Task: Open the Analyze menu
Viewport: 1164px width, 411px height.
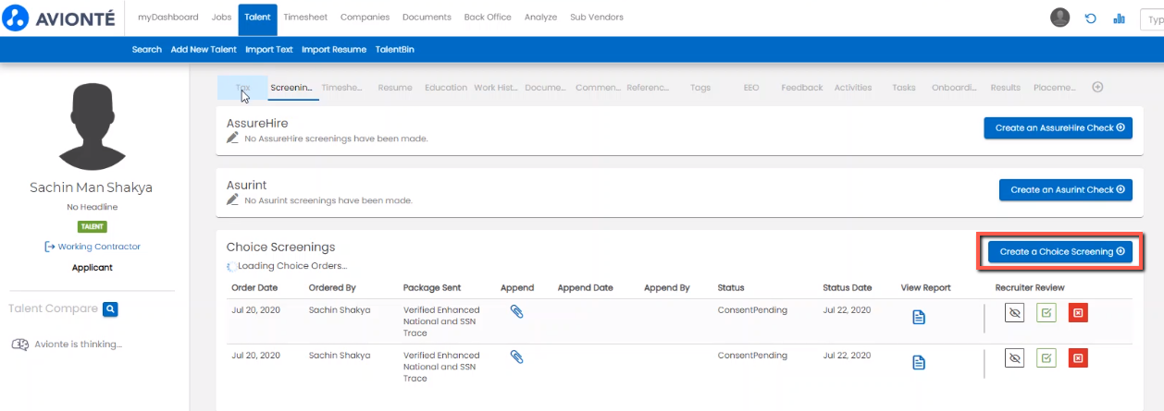Action: 540,18
